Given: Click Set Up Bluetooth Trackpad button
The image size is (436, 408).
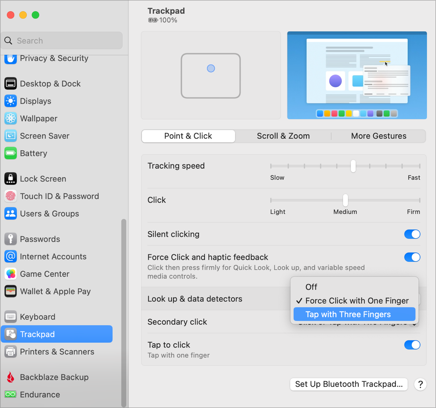Looking at the screenshot, I should tap(349, 384).
